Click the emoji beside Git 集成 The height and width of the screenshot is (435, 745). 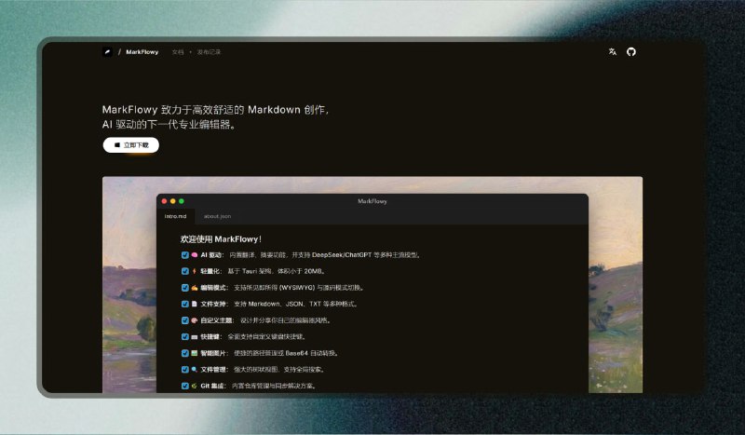(x=195, y=386)
